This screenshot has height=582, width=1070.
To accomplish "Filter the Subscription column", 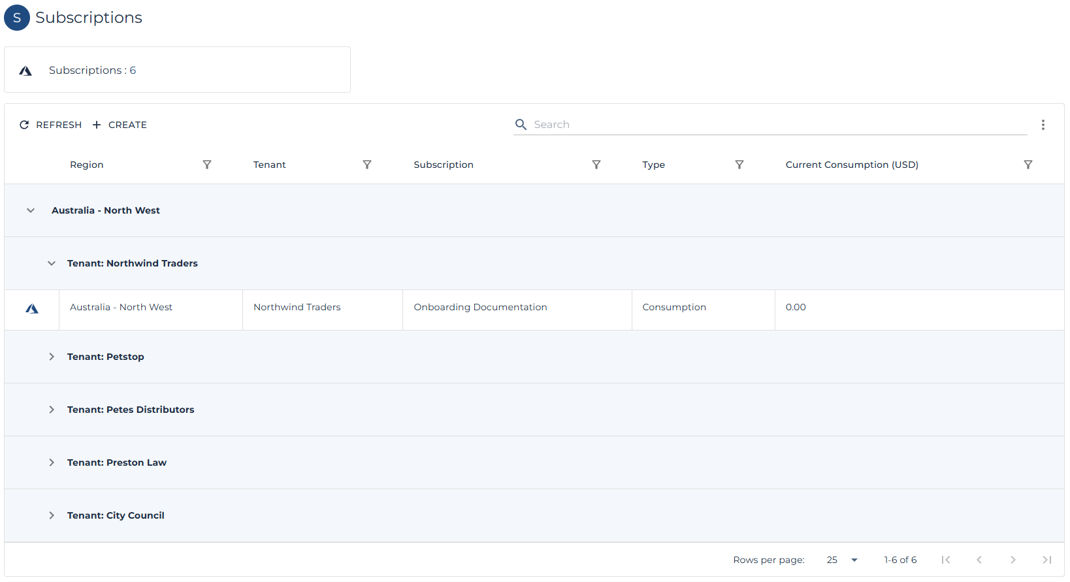I will coord(596,165).
